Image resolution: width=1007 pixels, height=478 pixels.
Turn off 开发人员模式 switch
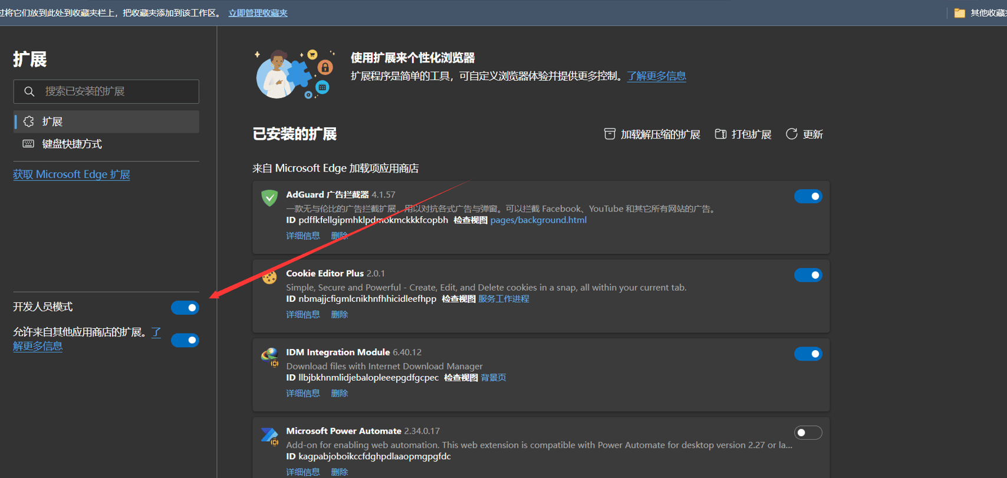coord(185,308)
